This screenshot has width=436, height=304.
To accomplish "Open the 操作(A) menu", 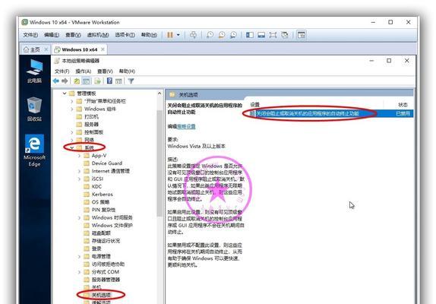I will coord(83,71).
